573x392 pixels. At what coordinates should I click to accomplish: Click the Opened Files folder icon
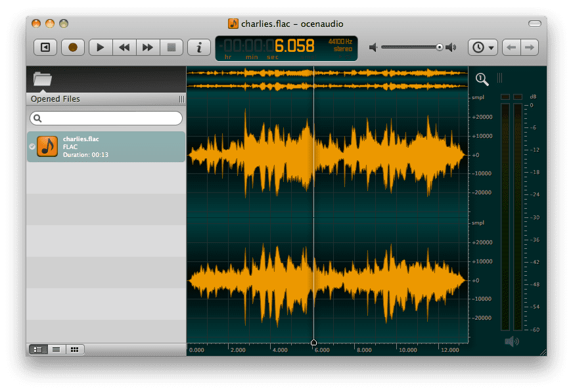click(42, 78)
